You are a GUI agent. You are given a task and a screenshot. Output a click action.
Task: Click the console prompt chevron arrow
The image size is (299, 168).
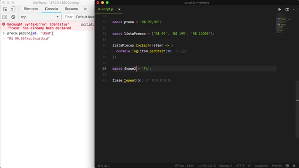click(x=4, y=33)
